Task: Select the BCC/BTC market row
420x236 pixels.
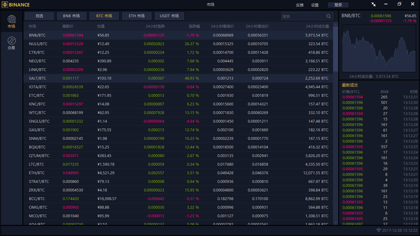Action: [x=178, y=199]
